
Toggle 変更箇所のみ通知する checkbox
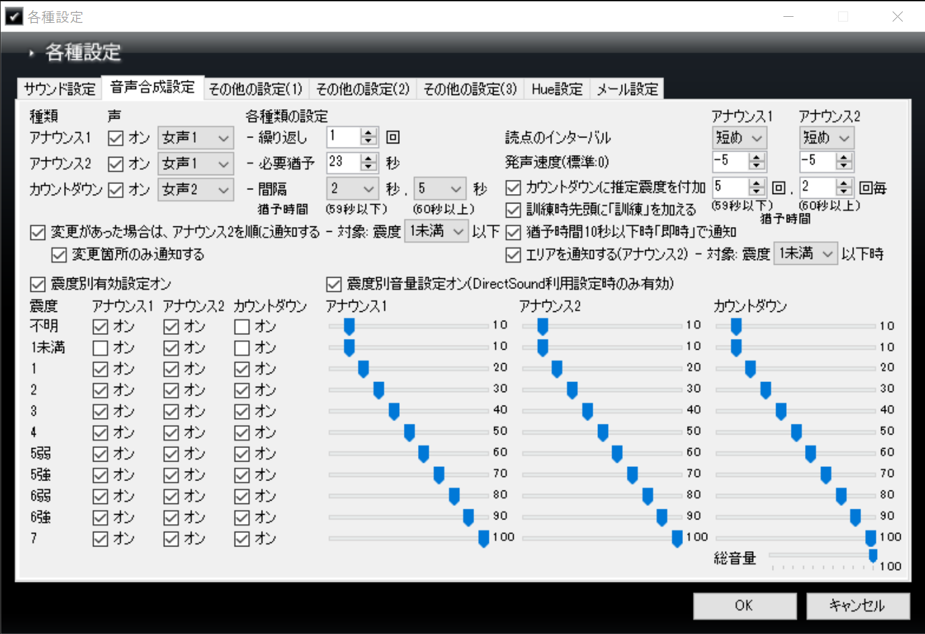(59, 255)
